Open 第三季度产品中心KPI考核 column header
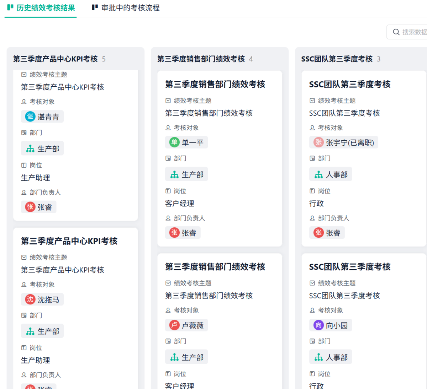Screen dimensions: 427x389 pyautogui.click(x=55, y=59)
